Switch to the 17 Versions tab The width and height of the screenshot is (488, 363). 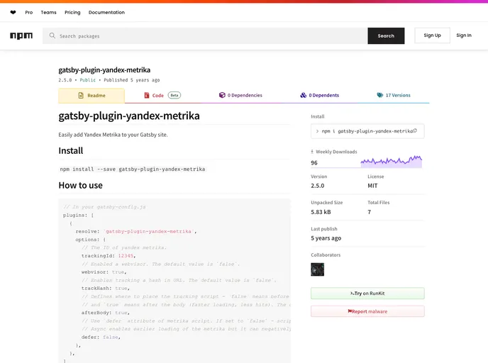click(394, 95)
